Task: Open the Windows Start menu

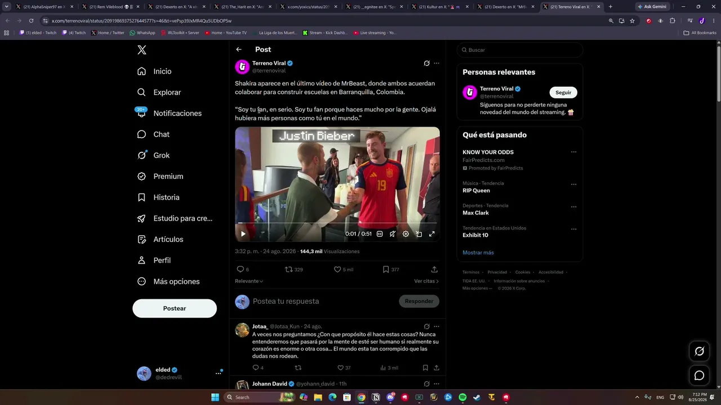Action: 215,397
